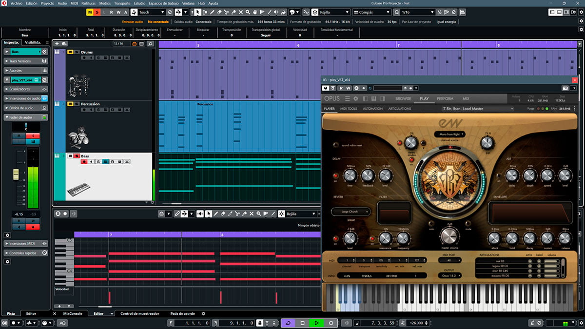585x329 pixels.
Task: Toggle the red Solo button in Inspector fader
Action: [33, 135]
